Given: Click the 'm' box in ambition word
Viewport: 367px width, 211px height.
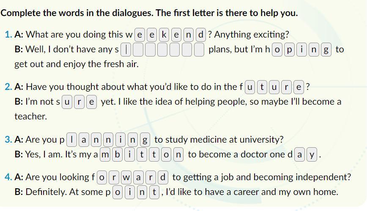Looking at the screenshot, I should click(105, 155).
